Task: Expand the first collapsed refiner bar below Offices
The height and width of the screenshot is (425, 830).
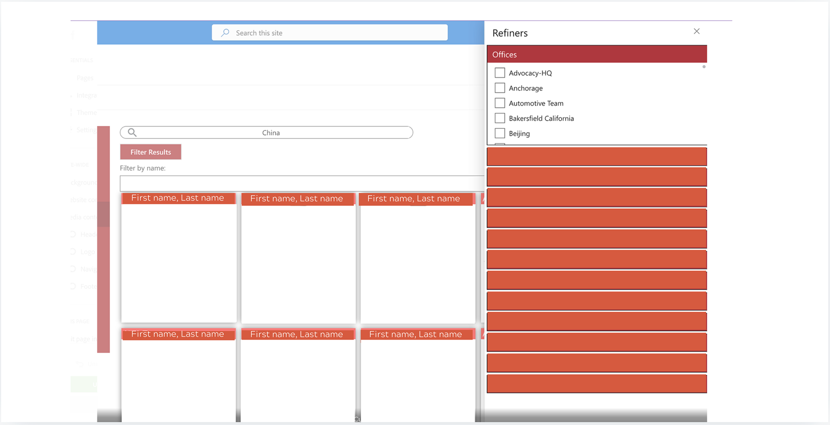Action: coord(597,157)
